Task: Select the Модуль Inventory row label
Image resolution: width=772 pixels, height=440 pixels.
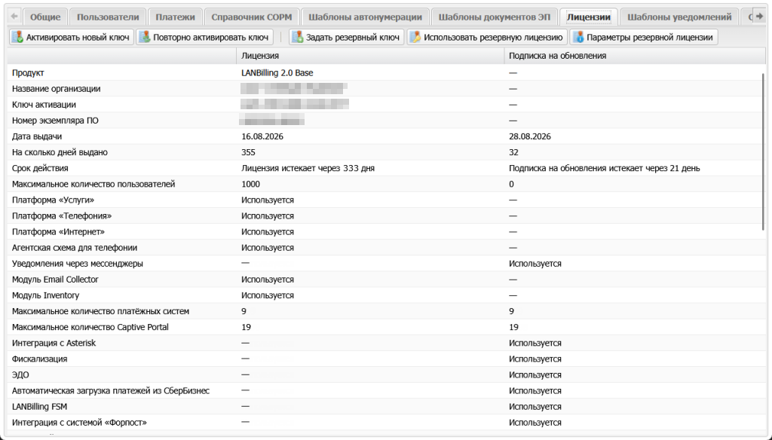Action: (x=45, y=295)
